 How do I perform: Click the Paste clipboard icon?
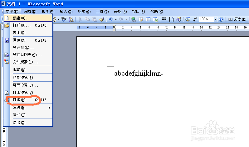click(95, 19)
